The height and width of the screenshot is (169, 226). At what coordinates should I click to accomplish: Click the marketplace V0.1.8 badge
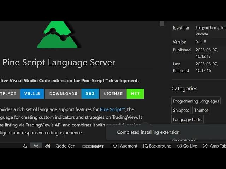[x=22, y=94]
